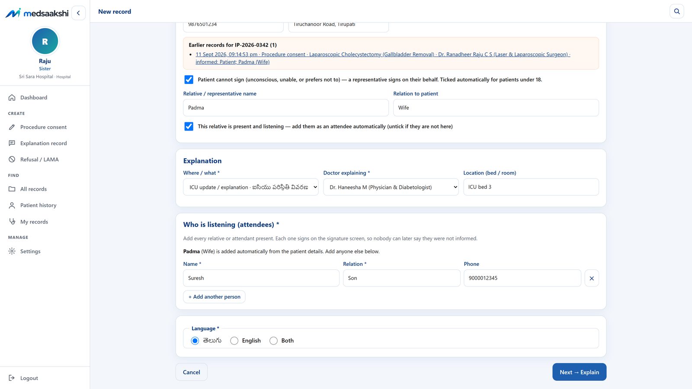The width and height of the screenshot is (692, 389).
Task: Click the Refusal / LAMA ban icon
Action: click(12, 159)
